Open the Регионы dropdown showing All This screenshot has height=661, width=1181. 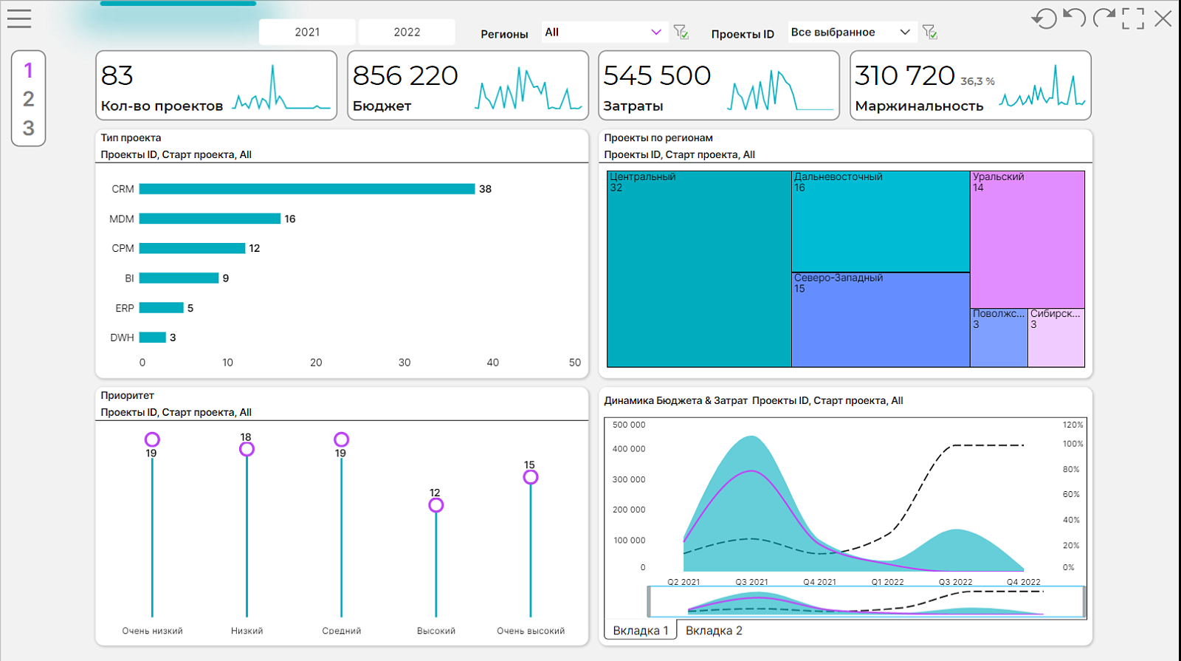pos(605,32)
